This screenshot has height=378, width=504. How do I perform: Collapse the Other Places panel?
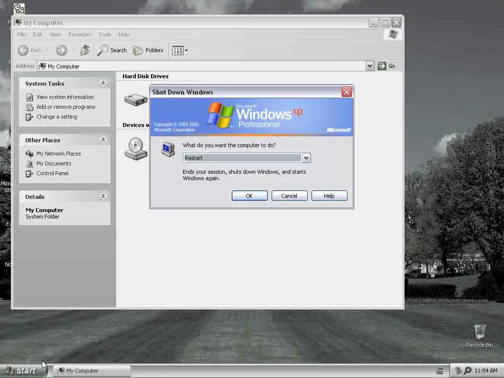[103, 139]
